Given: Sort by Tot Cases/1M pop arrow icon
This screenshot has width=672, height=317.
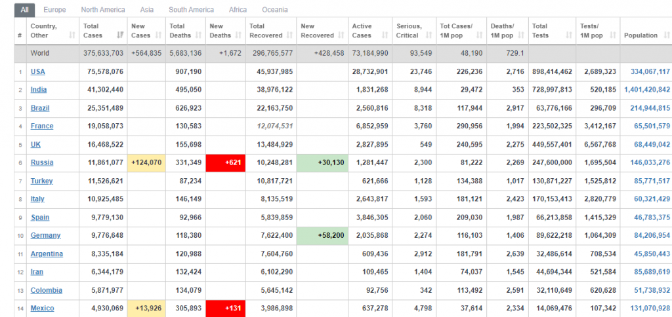Looking at the screenshot, I should (x=479, y=35).
